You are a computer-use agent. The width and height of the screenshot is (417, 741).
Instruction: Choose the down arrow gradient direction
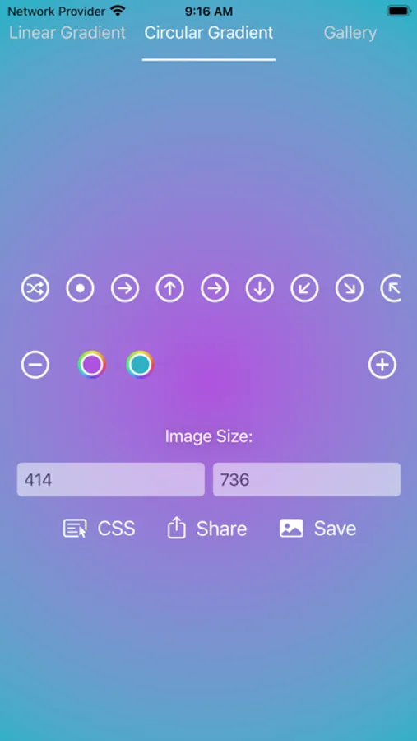tap(260, 288)
